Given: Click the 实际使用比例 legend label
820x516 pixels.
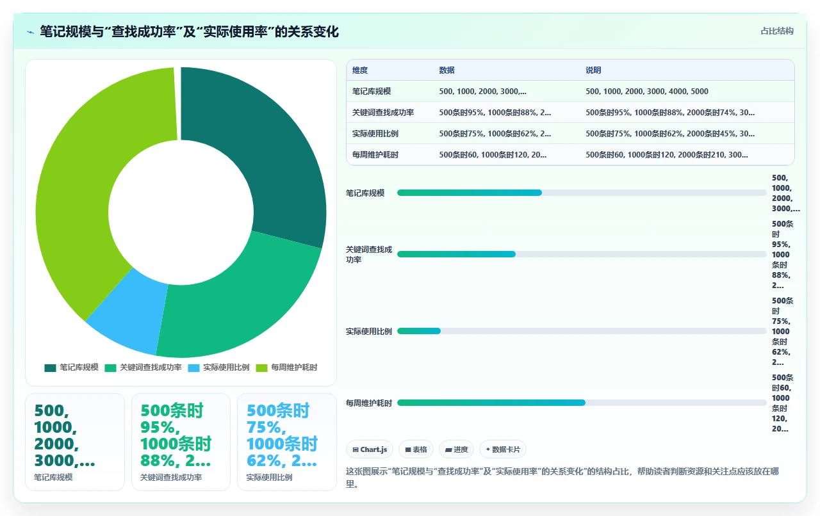Looking at the screenshot, I should (x=226, y=367).
